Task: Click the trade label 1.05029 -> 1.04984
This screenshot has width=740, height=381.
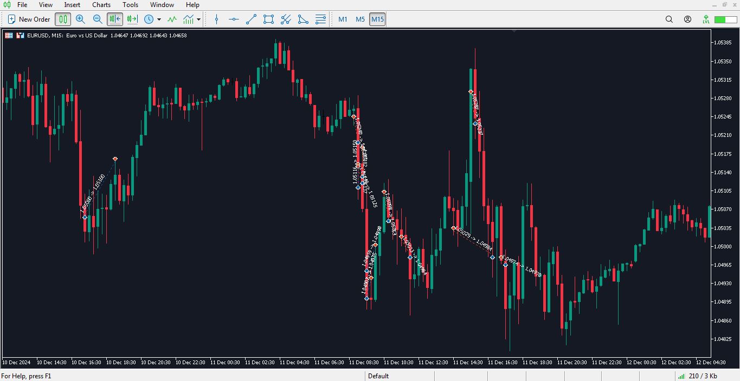Action: pos(473,239)
